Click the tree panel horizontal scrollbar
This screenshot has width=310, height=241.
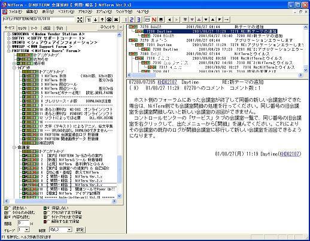point(60,201)
